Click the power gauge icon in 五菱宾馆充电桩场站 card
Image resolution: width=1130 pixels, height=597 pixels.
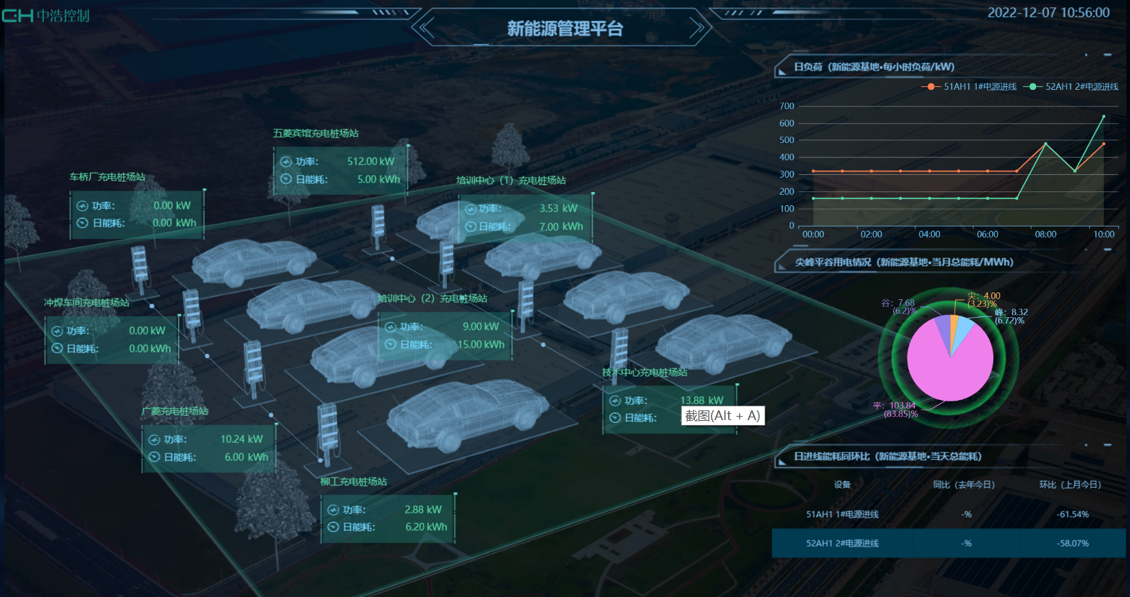point(286,162)
